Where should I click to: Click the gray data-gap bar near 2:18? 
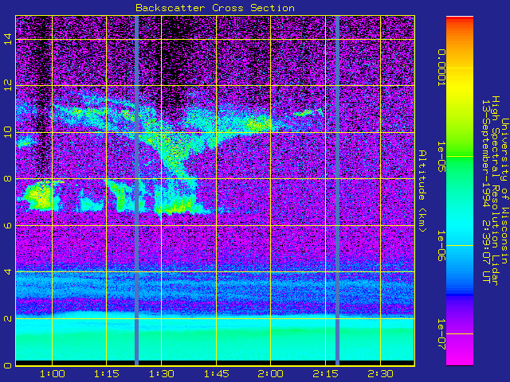click(337, 191)
